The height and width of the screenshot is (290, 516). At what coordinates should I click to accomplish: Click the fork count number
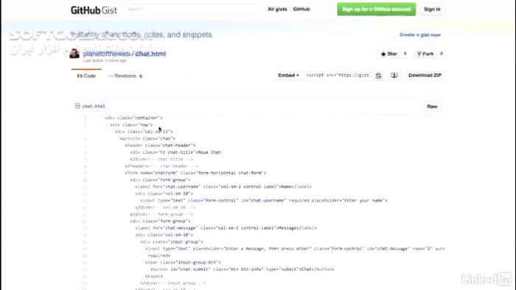pos(442,54)
